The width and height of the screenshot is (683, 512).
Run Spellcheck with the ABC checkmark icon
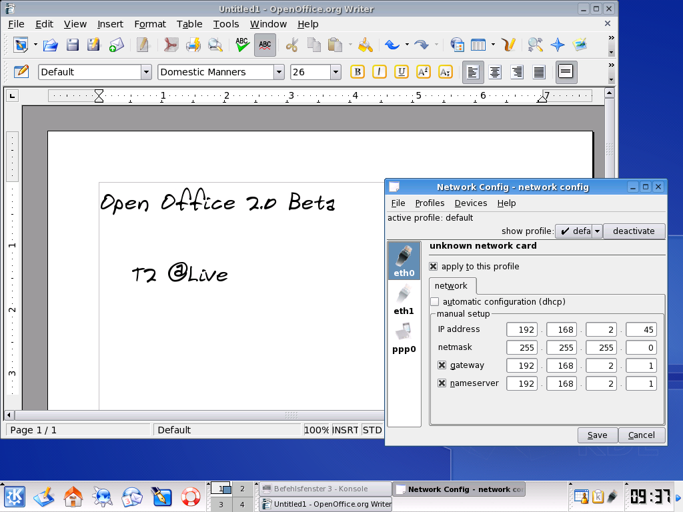pyautogui.click(x=242, y=45)
